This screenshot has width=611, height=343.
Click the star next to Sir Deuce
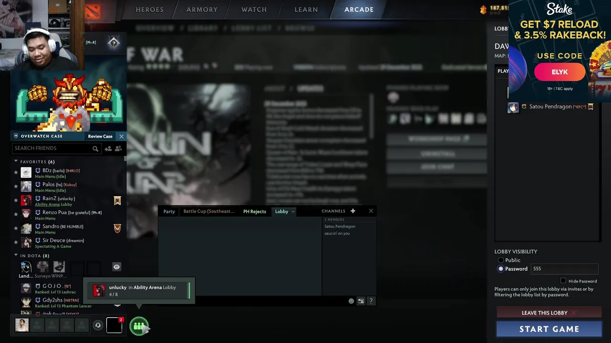pos(16,242)
